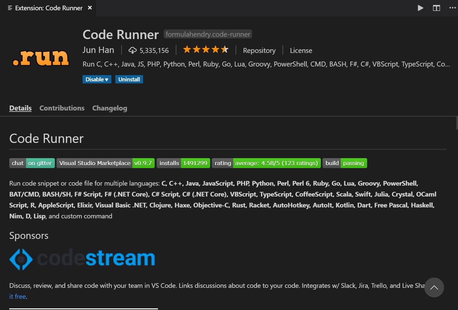Click the Sponsors heading
The width and height of the screenshot is (458, 310).
click(x=29, y=236)
